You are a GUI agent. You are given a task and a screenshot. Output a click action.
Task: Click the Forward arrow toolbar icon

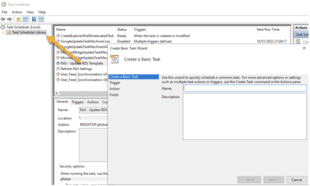pos(9,19)
